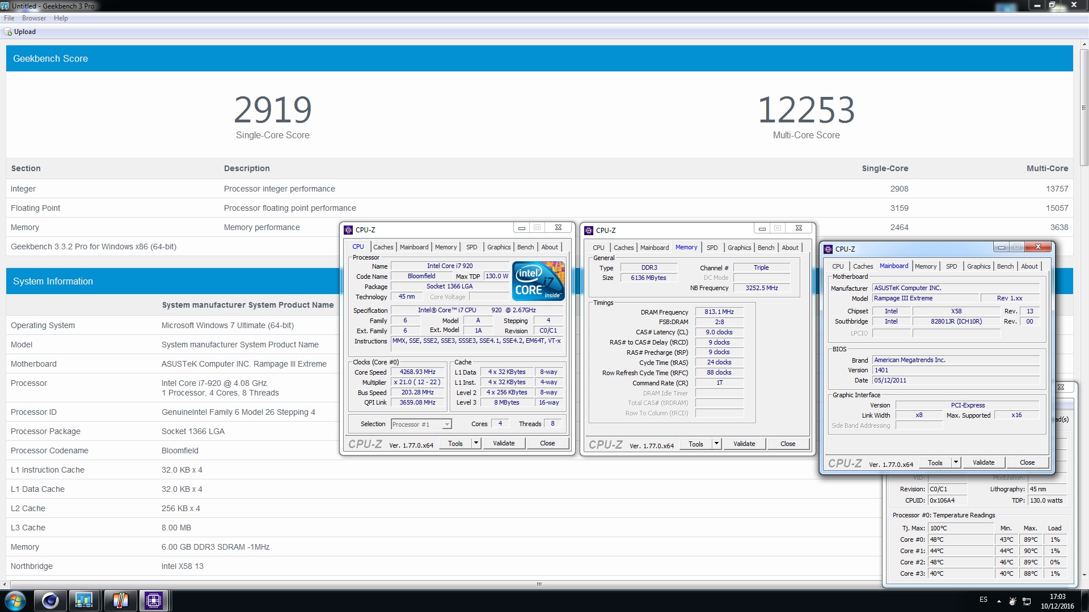The width and height of the screenshot is (1089, 612).
Task: Click the ES input language indicator
Action: click(x=984, y=600)
